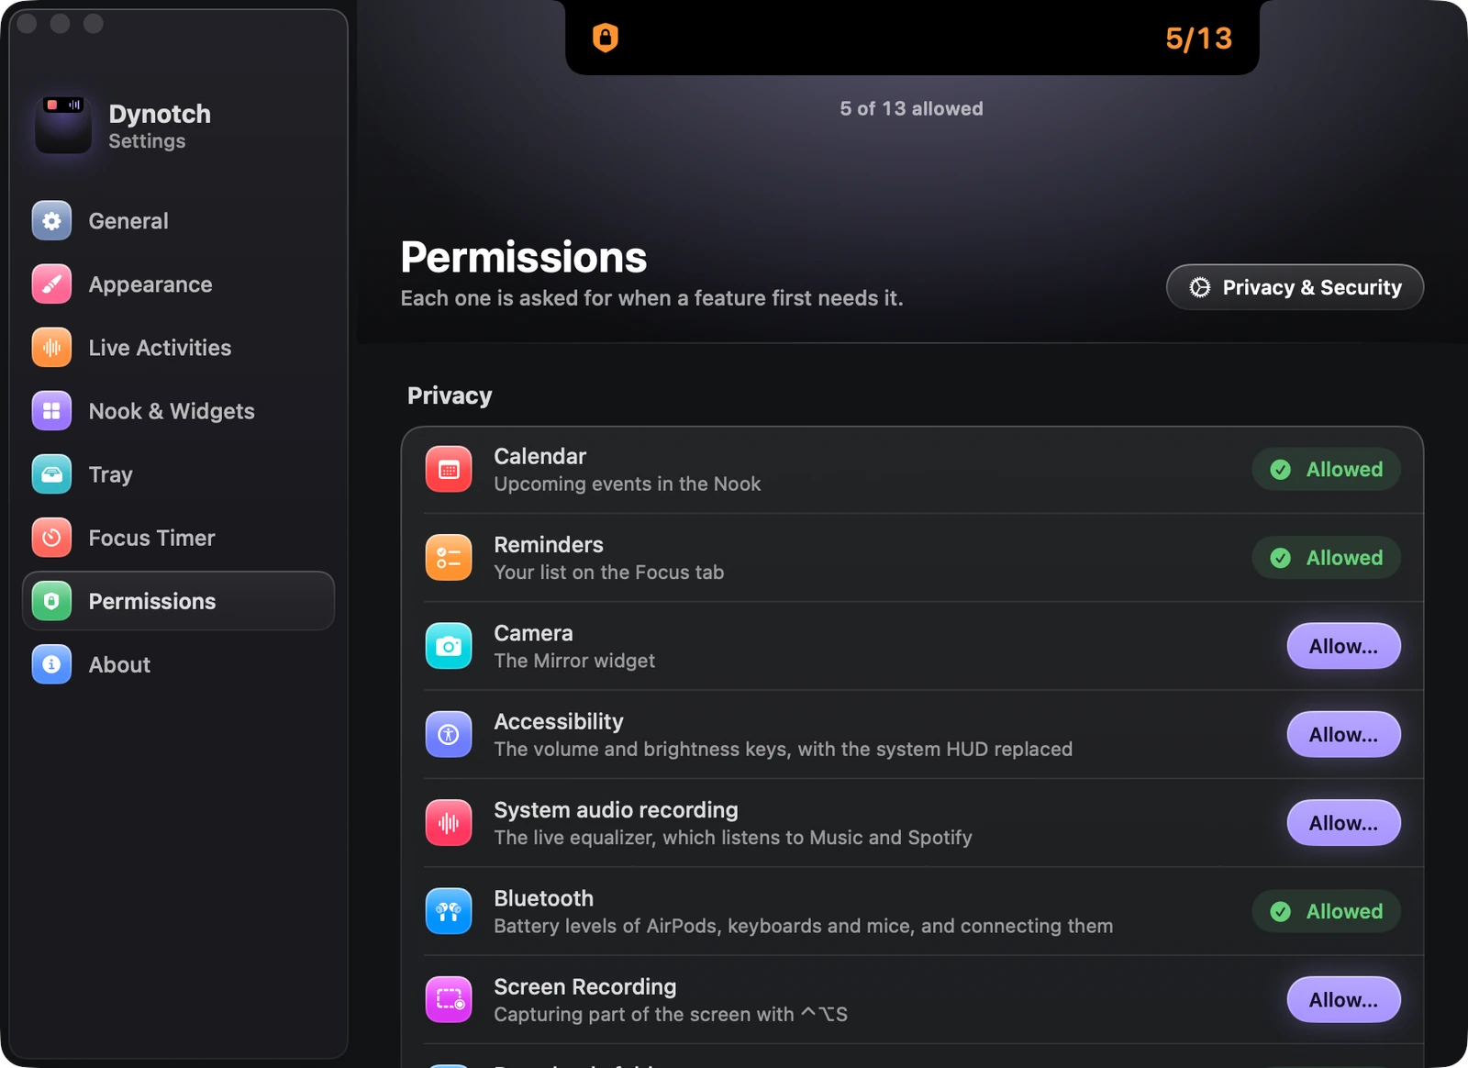Viewport: 1468px width, 1068px height.
Task: Select Nook & Widgets in sidebar
Action: click(178, 411)
